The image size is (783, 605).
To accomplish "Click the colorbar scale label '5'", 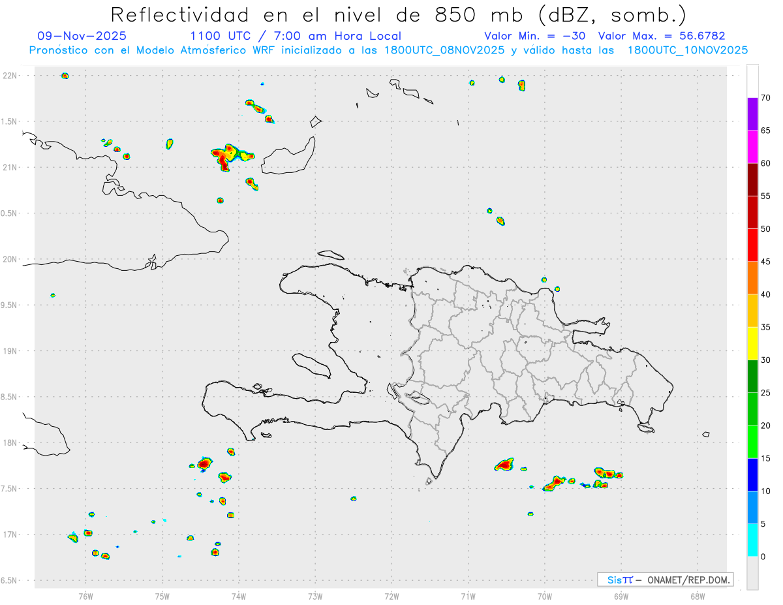I will [x=763, y=524].
